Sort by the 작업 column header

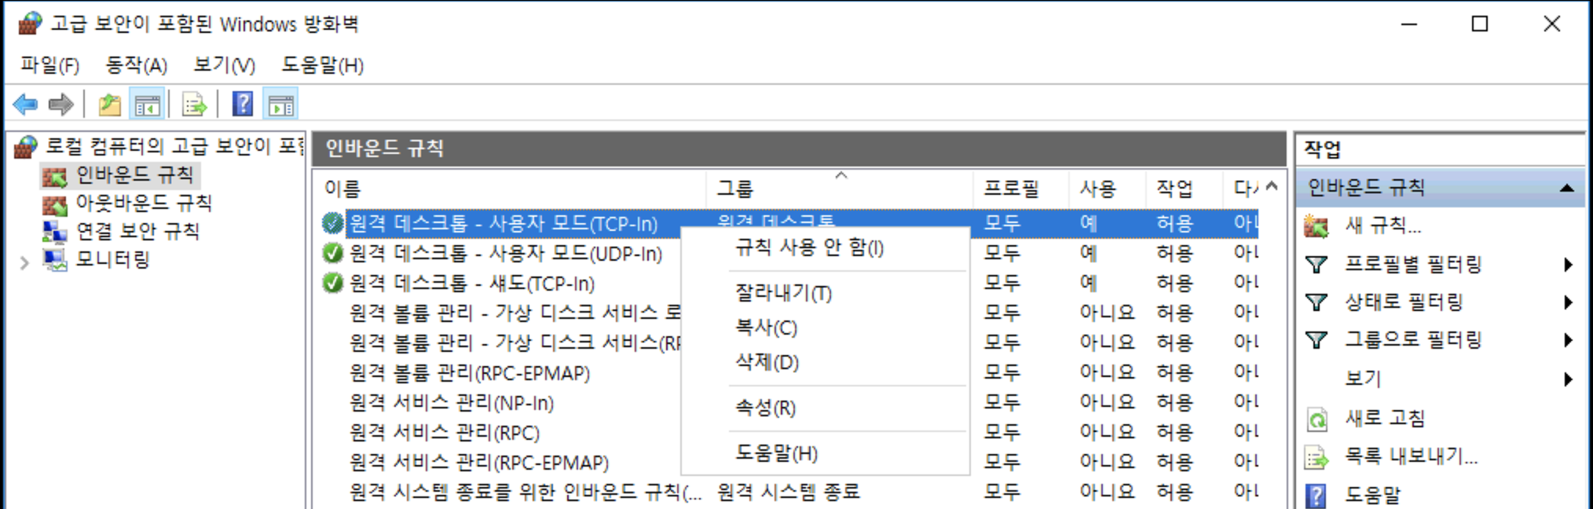1183,189
